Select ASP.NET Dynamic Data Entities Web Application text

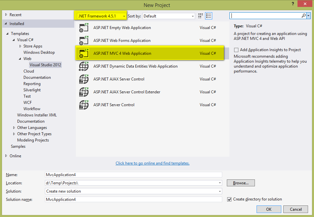[x=135, y=66]
